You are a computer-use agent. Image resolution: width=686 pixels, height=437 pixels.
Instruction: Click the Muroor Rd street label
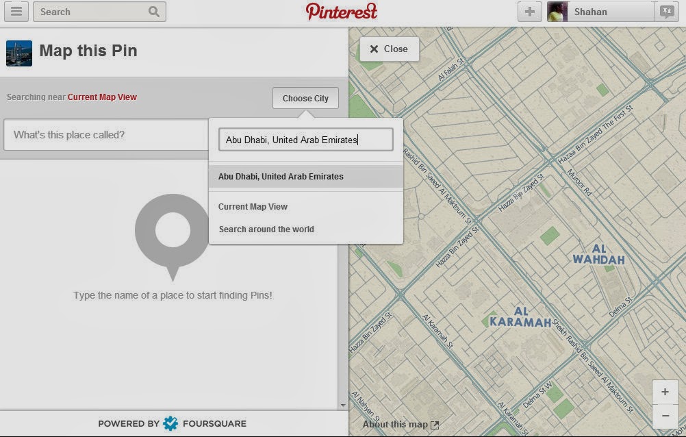pyautogui.click(x=579, y=182)
